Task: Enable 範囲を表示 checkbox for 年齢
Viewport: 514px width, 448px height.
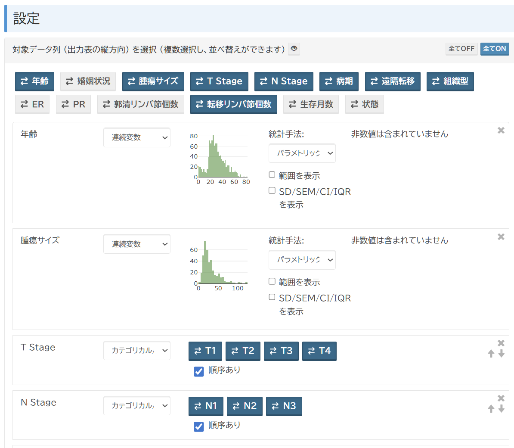Action: click(272, 175)
